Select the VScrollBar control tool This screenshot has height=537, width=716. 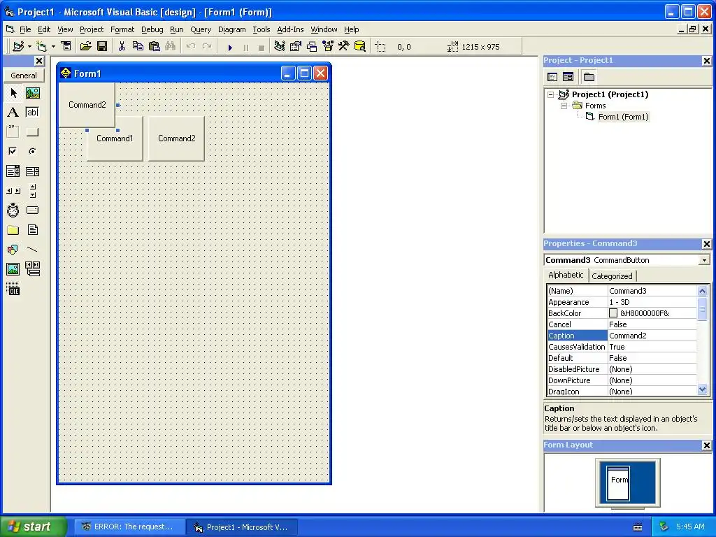(32, 191)
